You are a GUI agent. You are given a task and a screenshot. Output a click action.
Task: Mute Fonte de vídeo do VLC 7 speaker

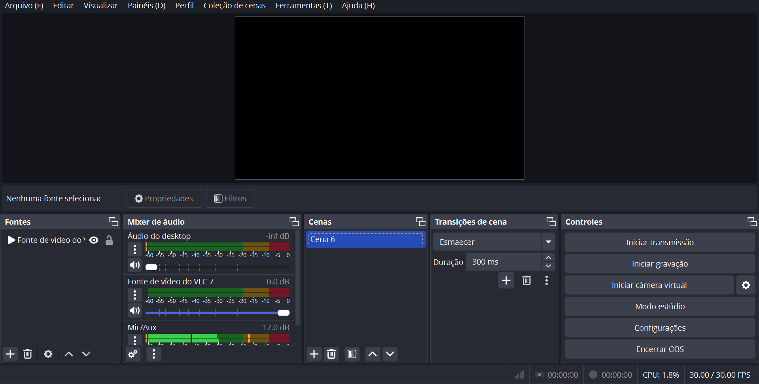pos(135,310)
